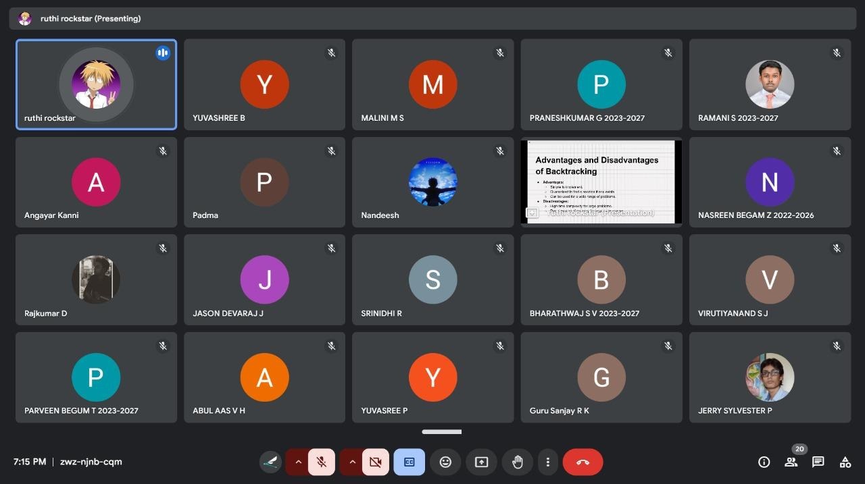Unmute the microphone button
Viewport: 865px width, 484px height.
tap(322, 462)
